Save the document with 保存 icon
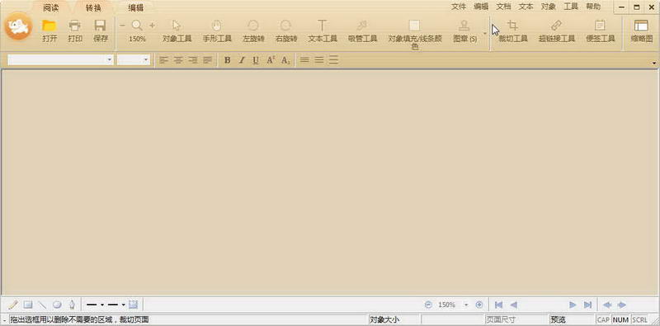Image resolution: width=660 pixels, height=326 pixels. click(x=100, y=31)
